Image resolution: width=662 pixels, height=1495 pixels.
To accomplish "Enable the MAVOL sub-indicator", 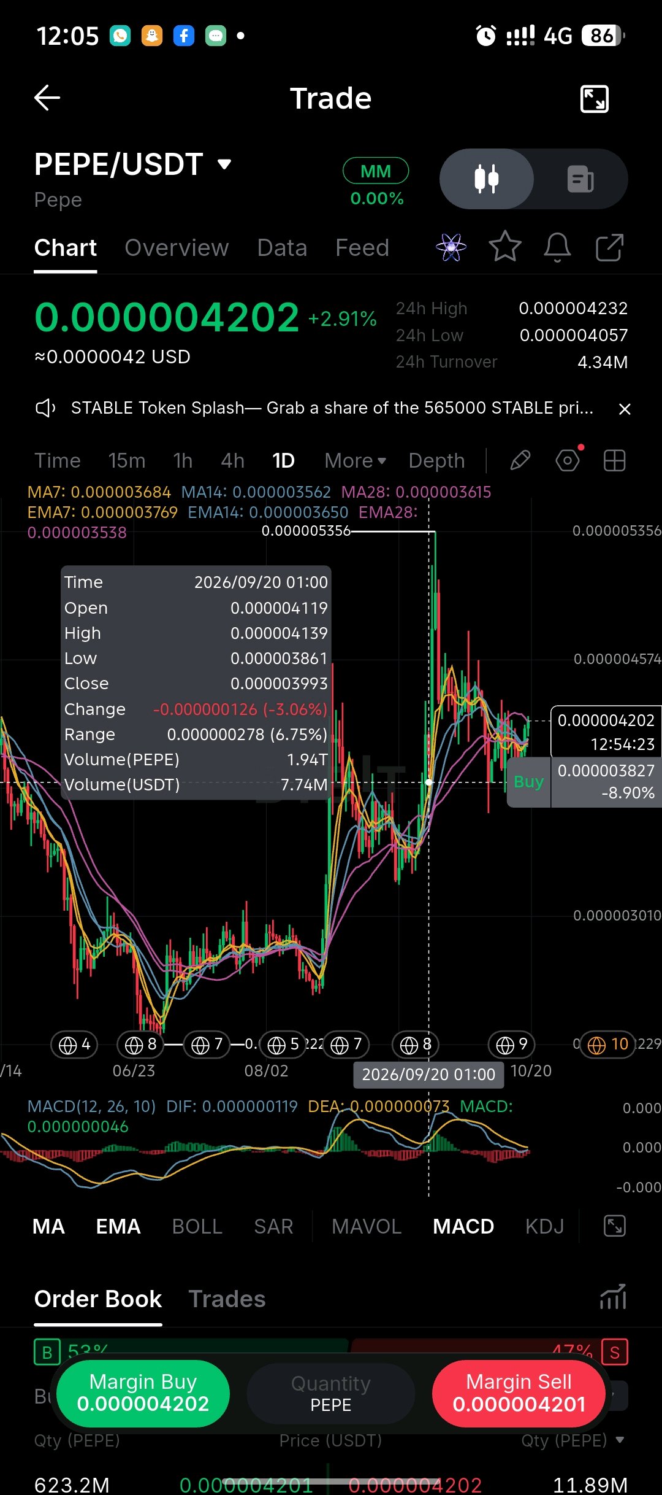I will (x=367, y=1226).
